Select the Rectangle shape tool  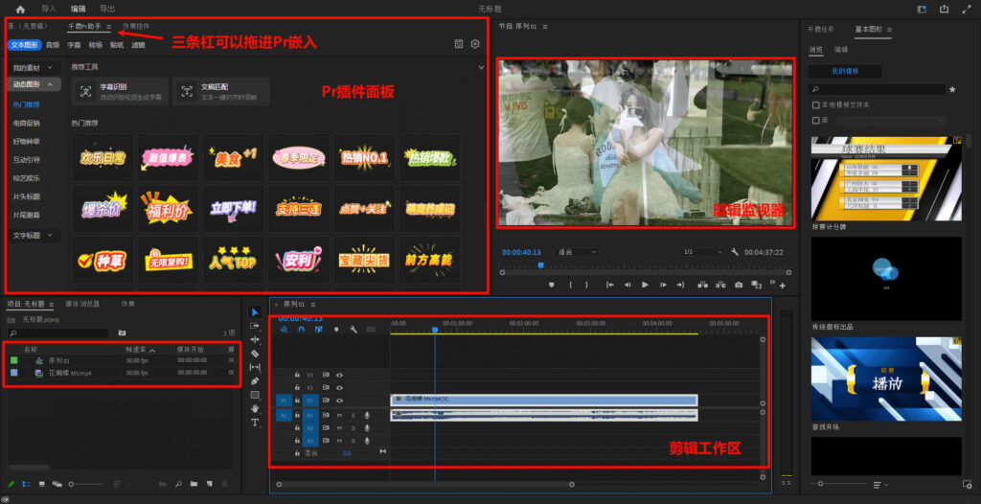coord(255,395)
